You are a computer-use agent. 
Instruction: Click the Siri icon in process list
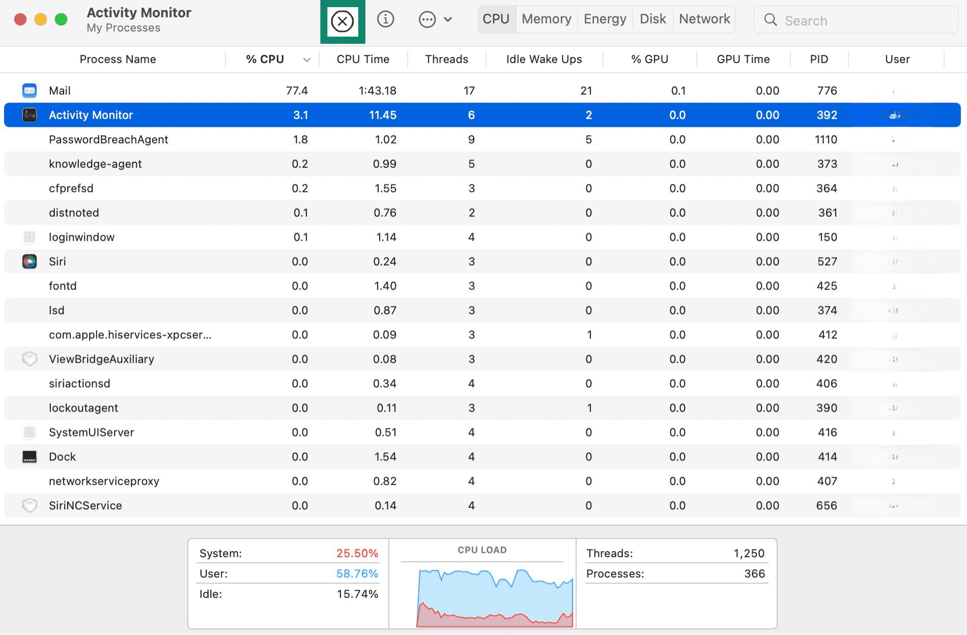pyautogui.click(x=30, y=262)
